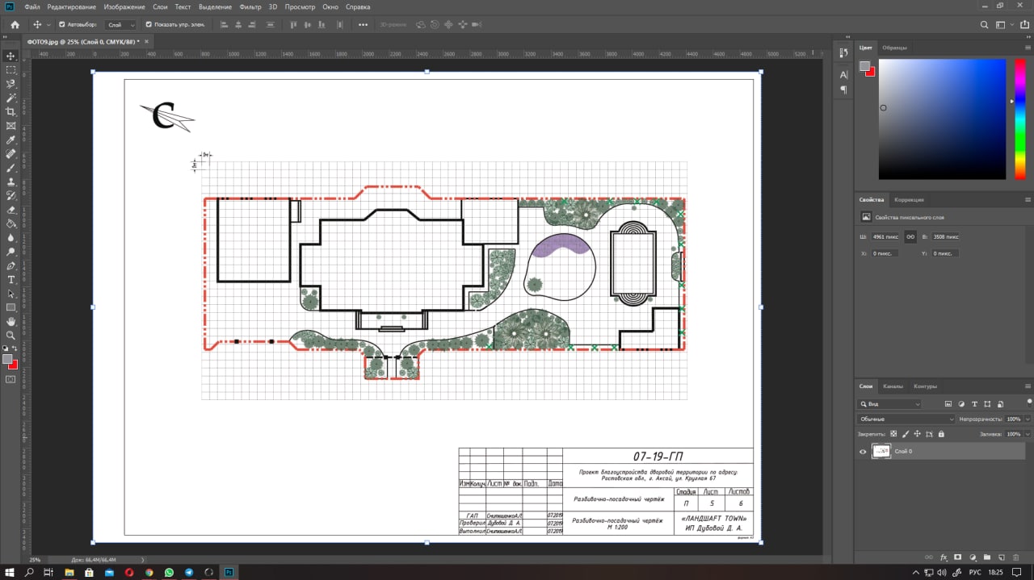Toggle Показать упр. элем. checkbox
The image size is (1034, 580).
(x=149, y=24)
